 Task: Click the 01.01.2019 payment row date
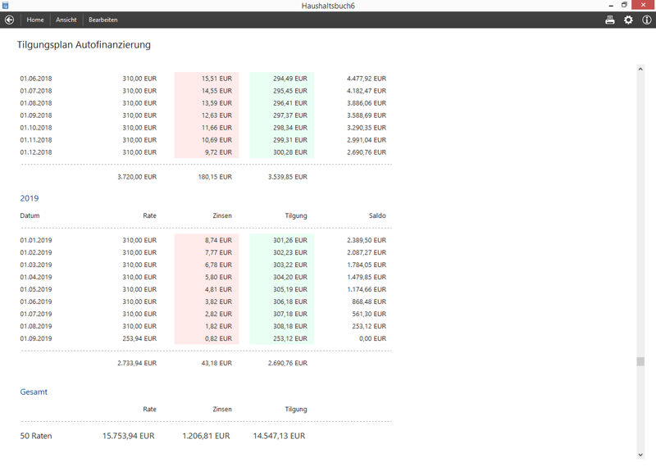pyautogui.click(x=36, y=241)
